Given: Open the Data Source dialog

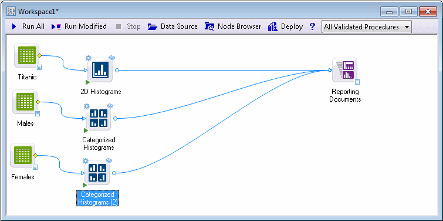Looking at the screenshot, I should pyautogui.click(x=173, y=26).
